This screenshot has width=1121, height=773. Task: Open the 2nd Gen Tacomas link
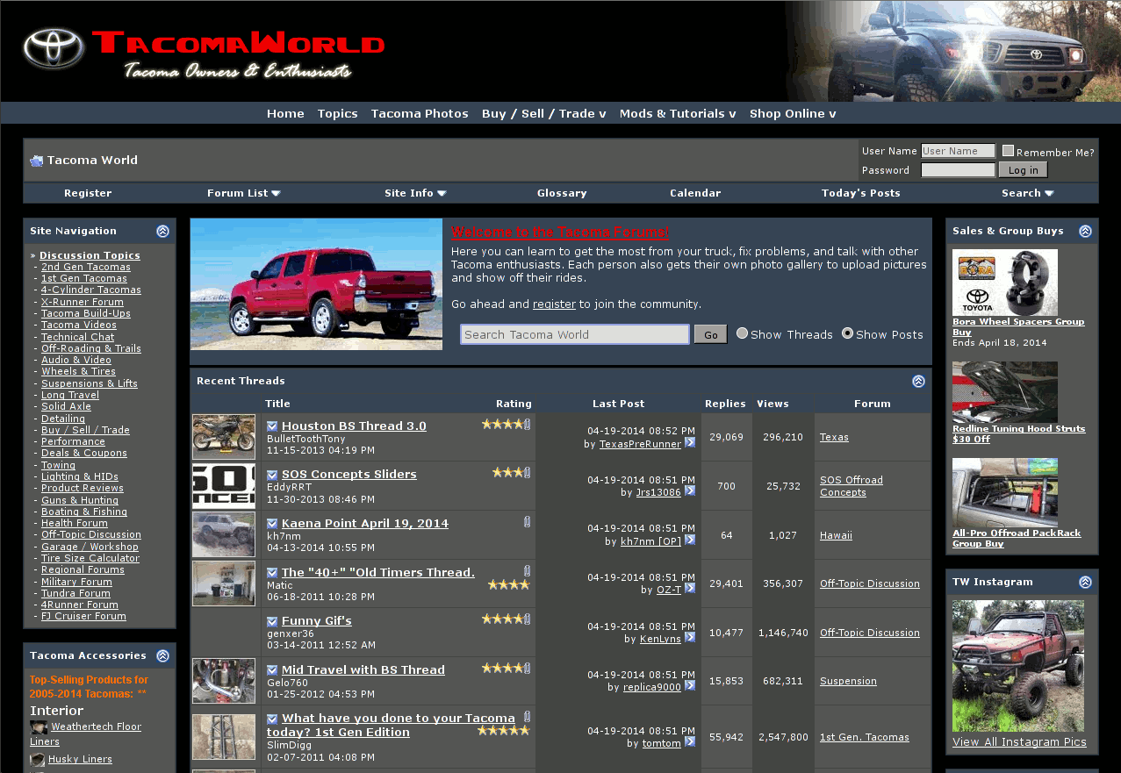coord(86,267)
